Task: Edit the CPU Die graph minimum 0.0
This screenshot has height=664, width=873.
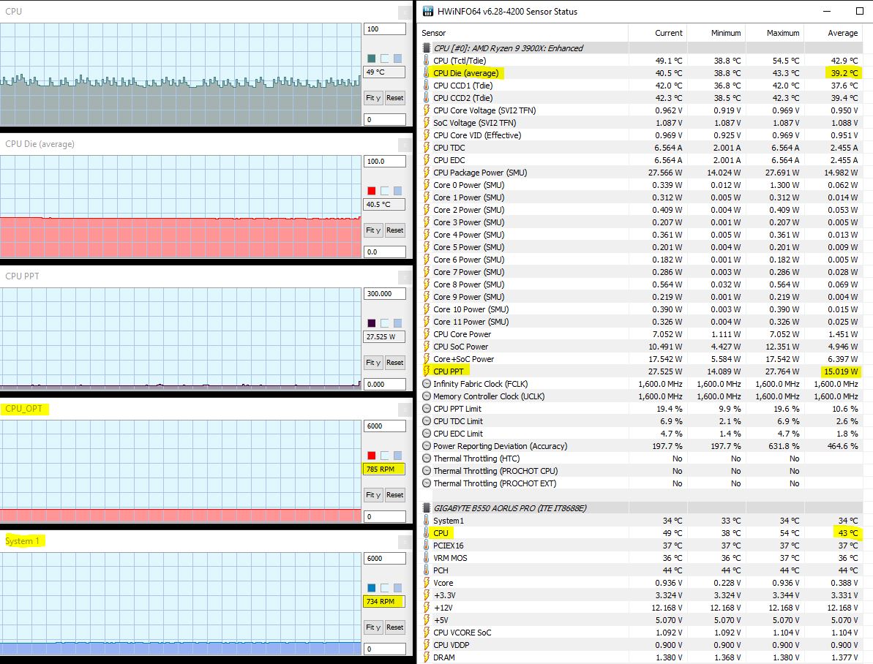Action: 384,252
